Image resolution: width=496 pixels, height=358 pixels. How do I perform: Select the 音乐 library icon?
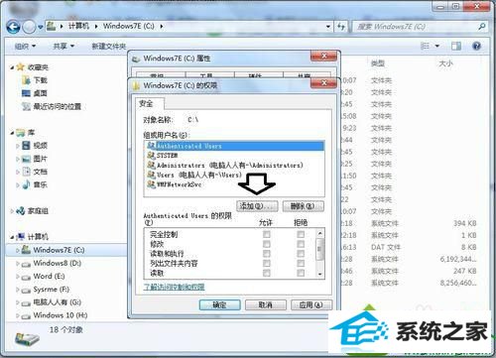(x=26, y=184)
